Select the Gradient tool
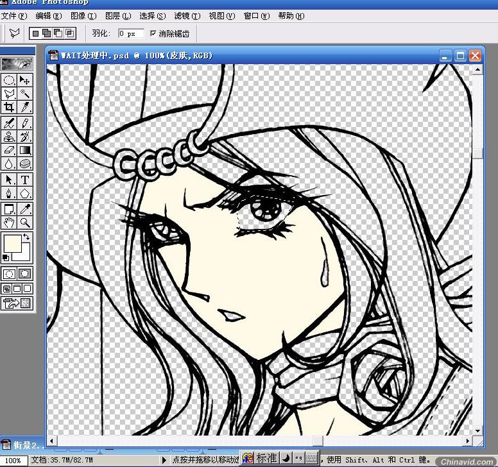 25,150
